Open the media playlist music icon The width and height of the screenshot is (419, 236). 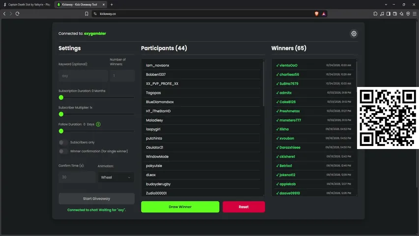(382, 14)
